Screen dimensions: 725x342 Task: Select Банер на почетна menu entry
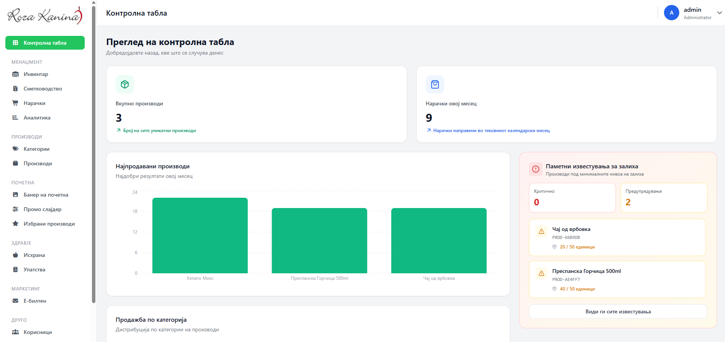pos(45,195)
